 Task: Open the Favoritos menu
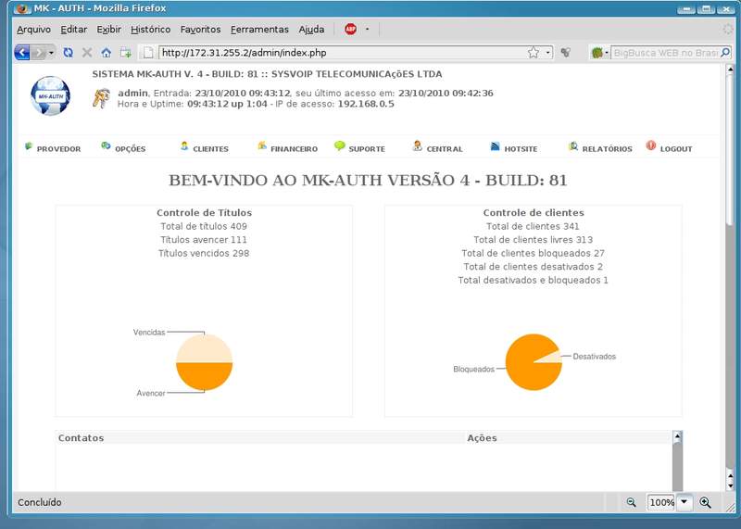click(200, 30)
